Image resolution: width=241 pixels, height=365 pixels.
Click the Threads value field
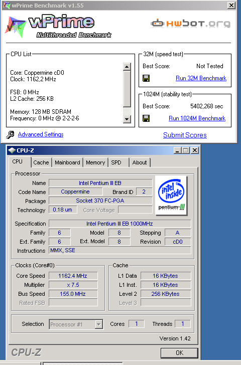click(x=183, y=324)
